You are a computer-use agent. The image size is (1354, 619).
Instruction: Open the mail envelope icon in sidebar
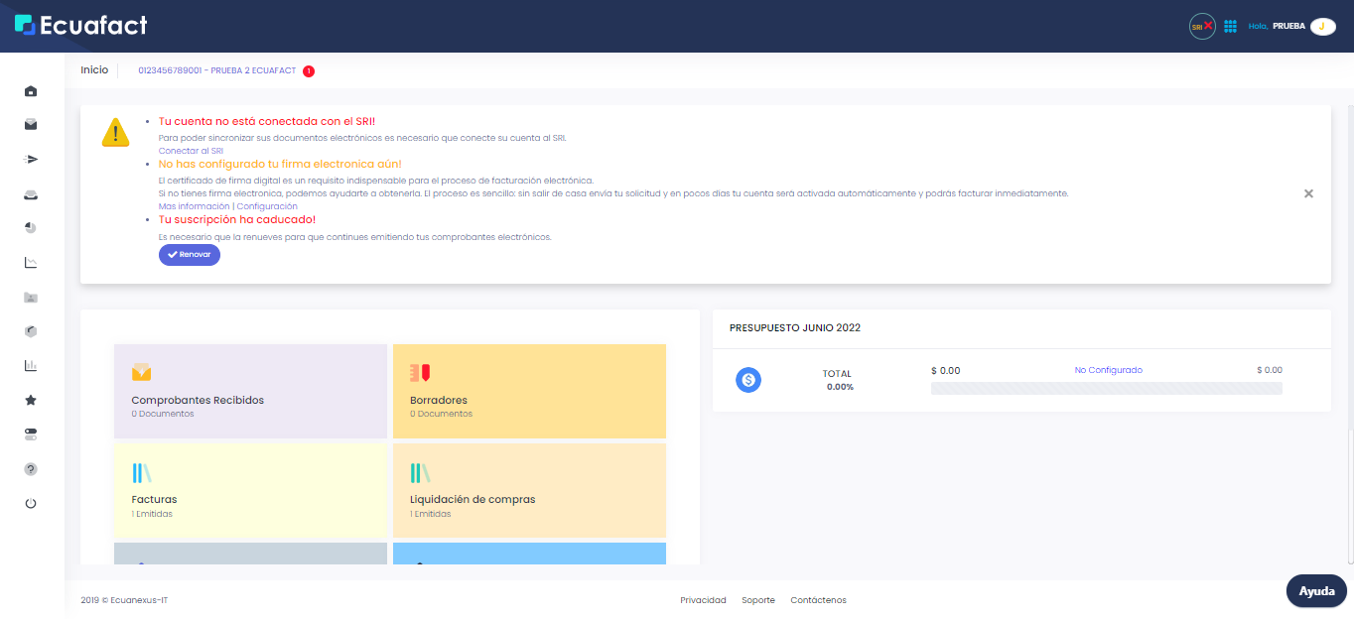(30, 124)
